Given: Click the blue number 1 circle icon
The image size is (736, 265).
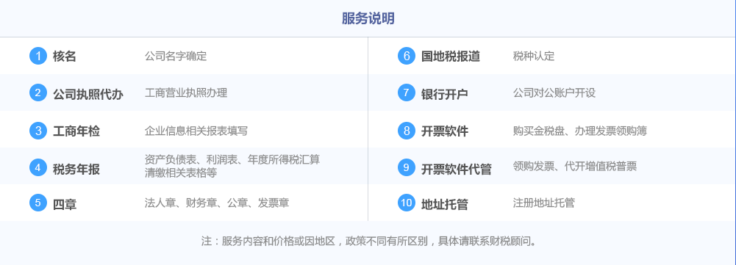Looking at the screenshot, I should click(38, 56).
